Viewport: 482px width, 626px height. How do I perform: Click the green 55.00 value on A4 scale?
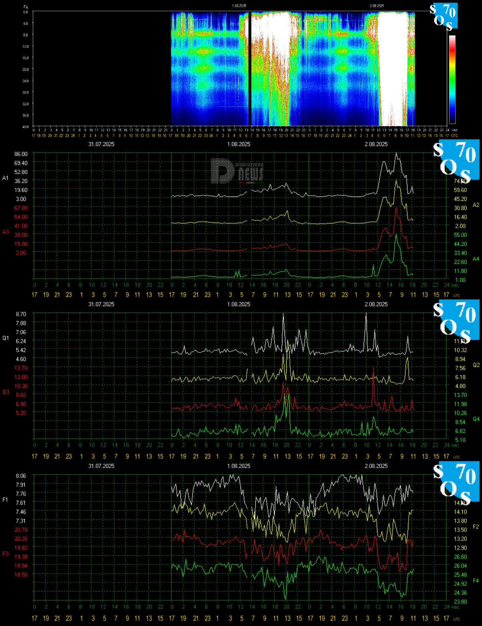pos(460,235)
